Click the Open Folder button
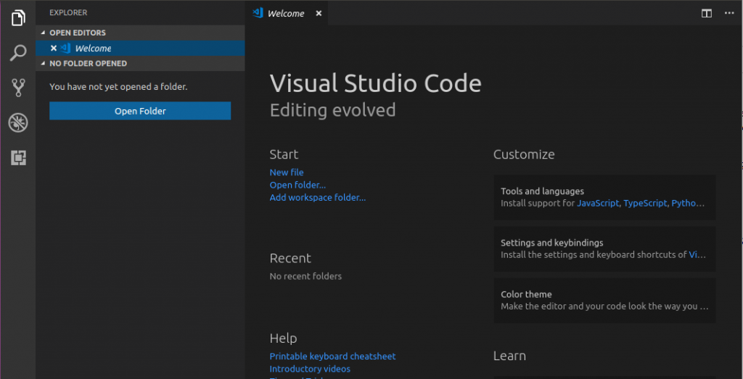The image size is (743, 379). 140,111
